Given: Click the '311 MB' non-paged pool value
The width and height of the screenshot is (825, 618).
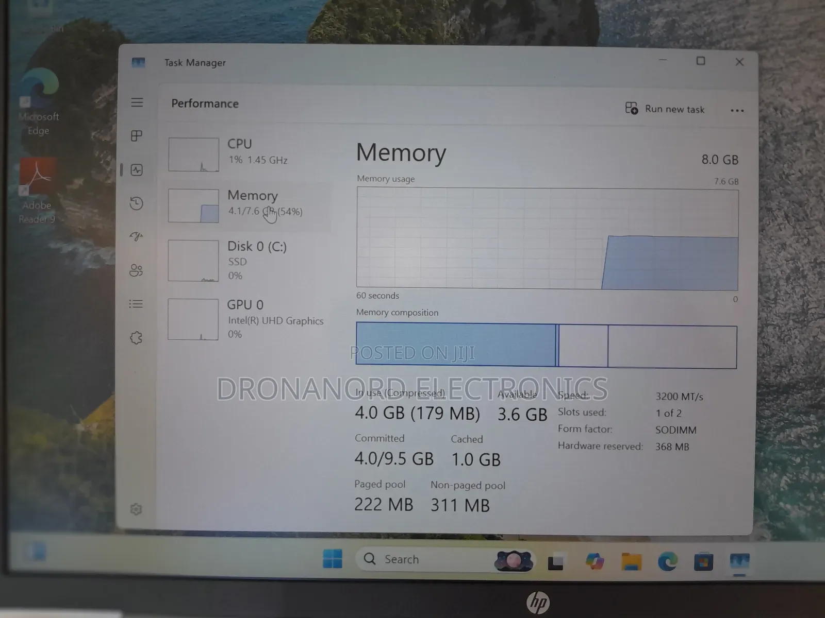Looking at the screenshot, I should 460,506.
